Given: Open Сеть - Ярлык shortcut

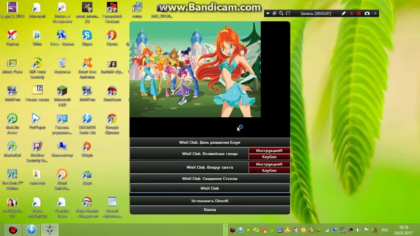Looking at the screenshot, I should click(x=62, y=38).
